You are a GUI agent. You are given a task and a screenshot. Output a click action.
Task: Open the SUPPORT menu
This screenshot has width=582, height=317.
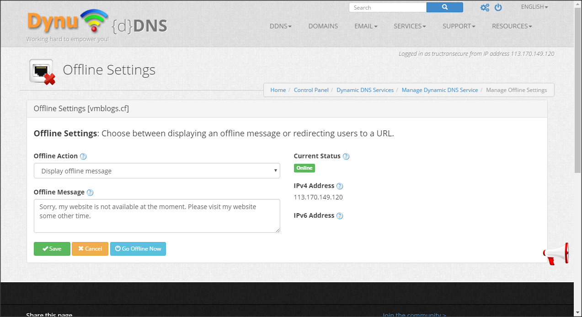point(459,26)
